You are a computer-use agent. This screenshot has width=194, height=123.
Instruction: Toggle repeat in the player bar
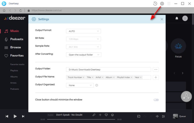click(x=145, y=116)
